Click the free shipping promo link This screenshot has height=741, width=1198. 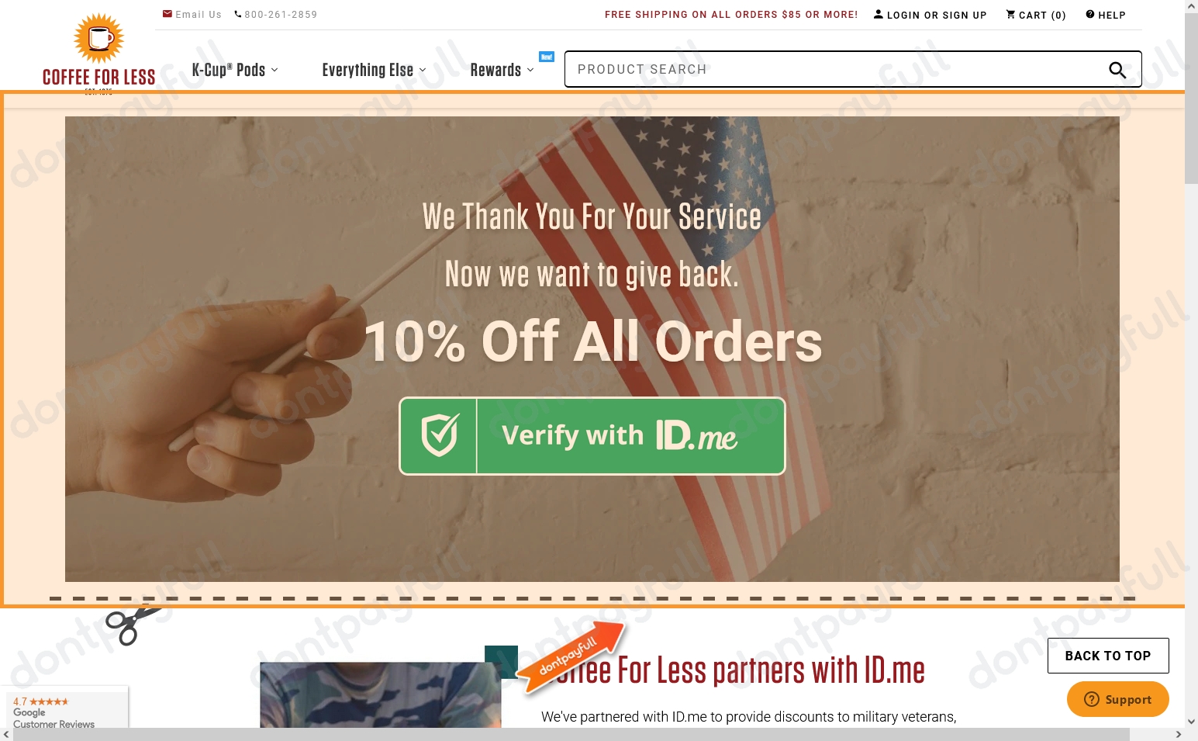(731, 15)
